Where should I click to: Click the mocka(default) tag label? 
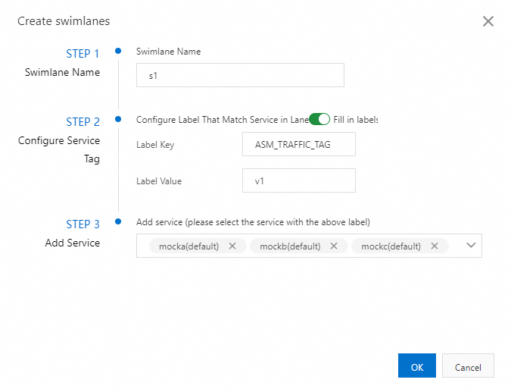[x=189, y=246]
